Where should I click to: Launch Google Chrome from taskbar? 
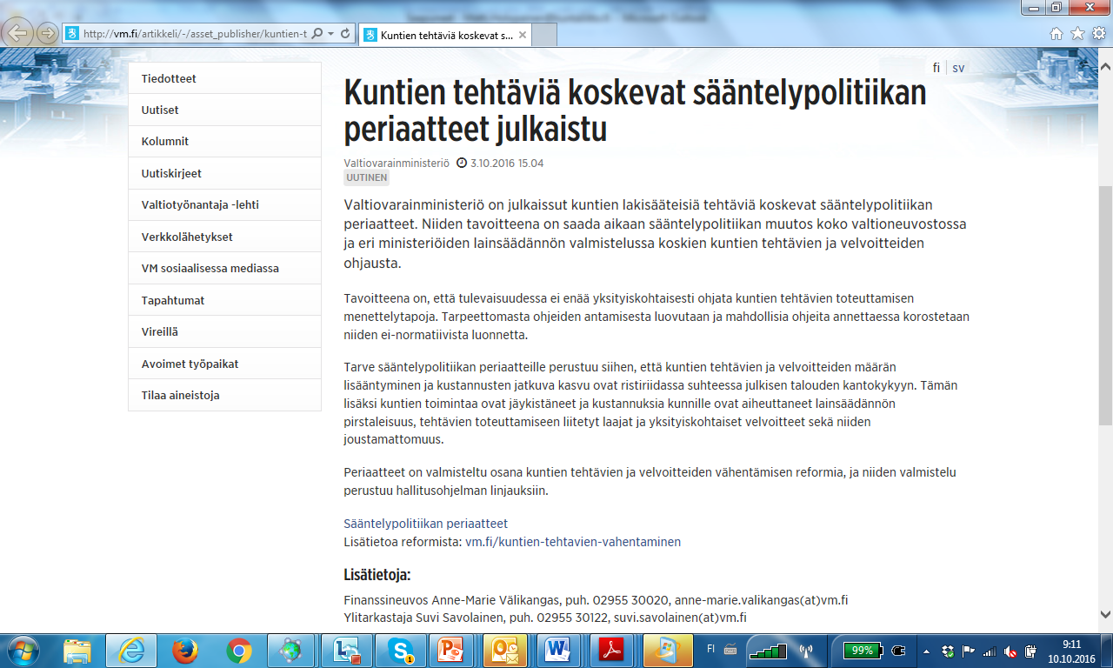point(239,651)
